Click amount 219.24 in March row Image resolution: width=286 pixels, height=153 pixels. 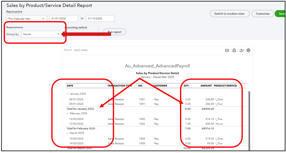click(x=210, y=139)
